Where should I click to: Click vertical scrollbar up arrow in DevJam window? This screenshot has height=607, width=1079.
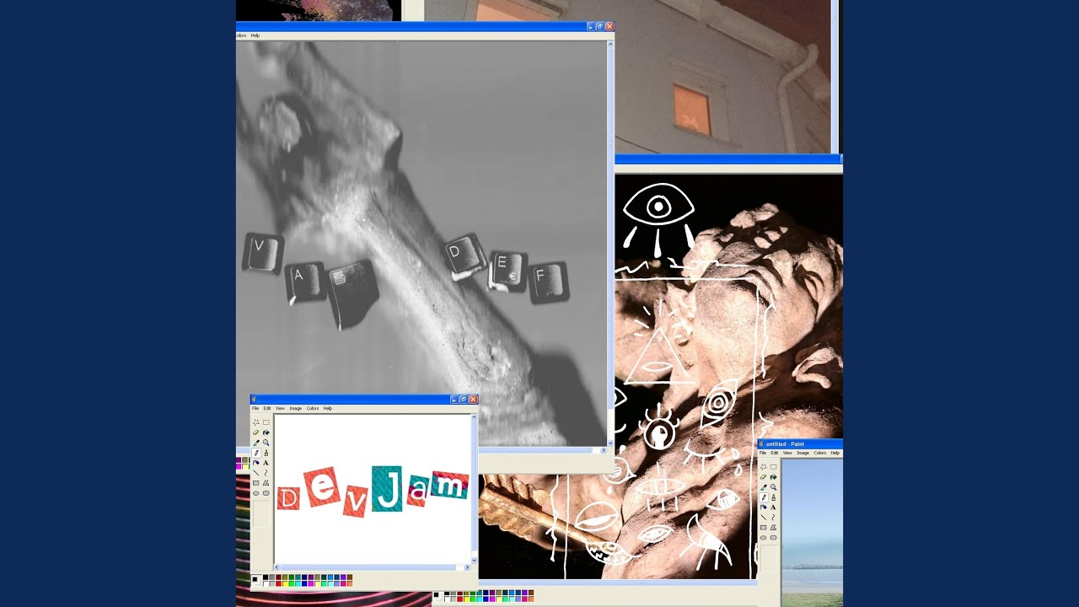[474, 416]
